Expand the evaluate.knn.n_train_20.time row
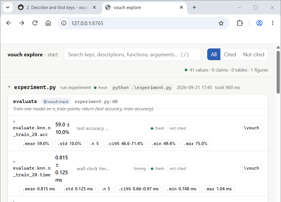 tap(14, 162)
